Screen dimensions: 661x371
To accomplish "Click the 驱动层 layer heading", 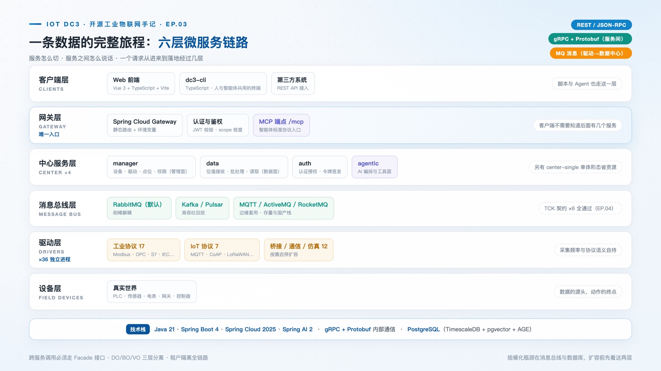I will [50, 242].
